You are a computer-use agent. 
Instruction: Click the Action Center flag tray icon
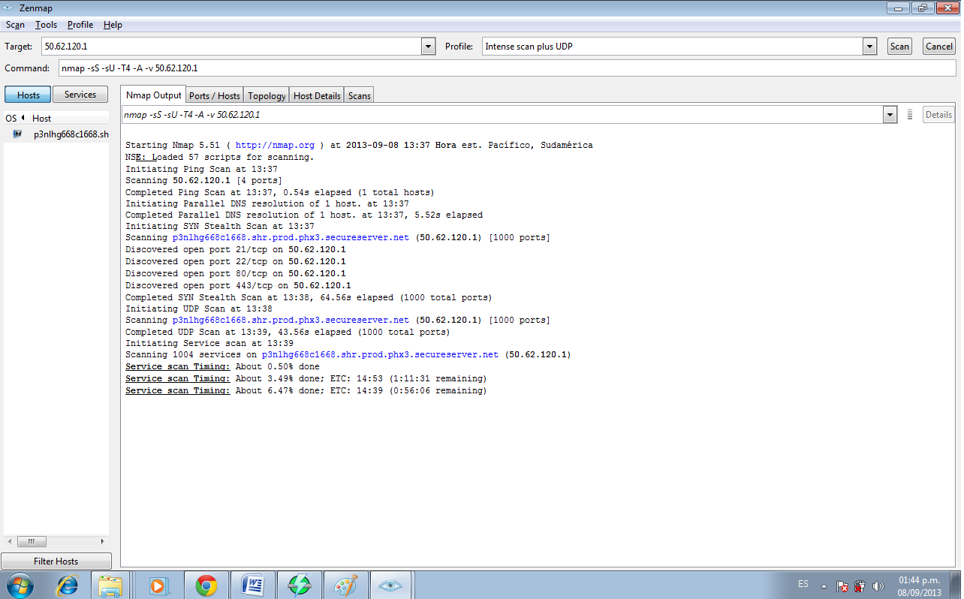842,586
